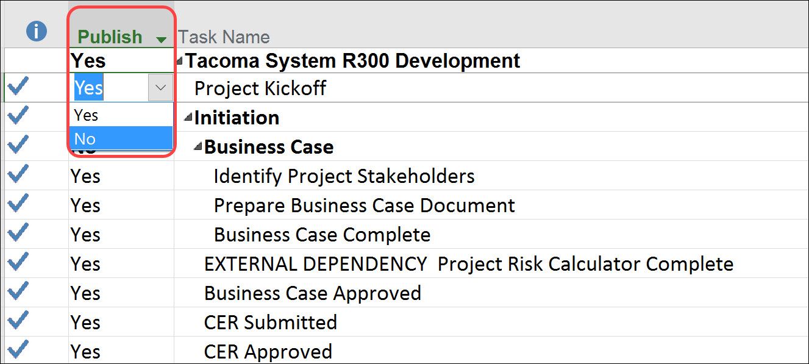Collapse the Business Case summary task
The width and height of the screenshot is (809, 364).
point(198,146)
